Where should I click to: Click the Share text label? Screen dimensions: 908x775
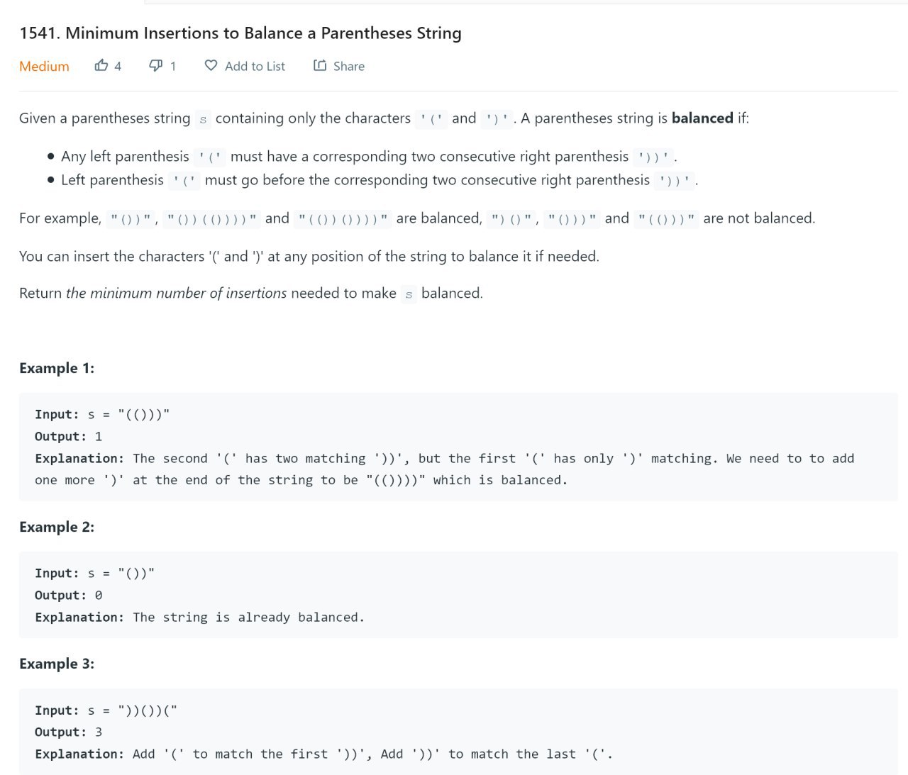click(x=349, y=66)
